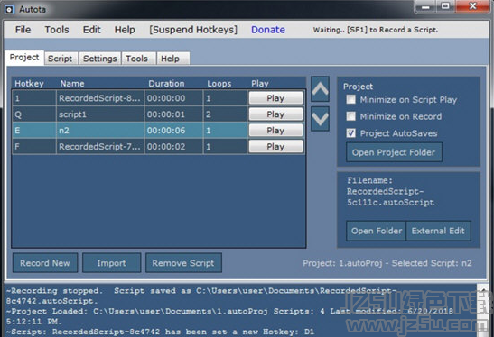494x337 pixels.
Task: Play the n2 script
Action: (x=275, y=131)
